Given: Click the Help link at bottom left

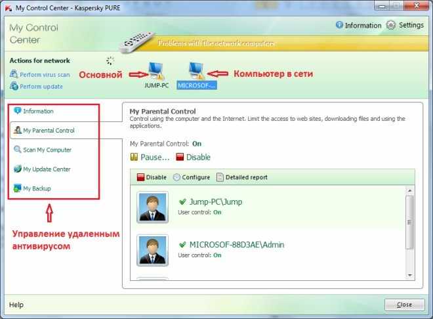Looking at the screenshot, I should click(x=16, y=305).
